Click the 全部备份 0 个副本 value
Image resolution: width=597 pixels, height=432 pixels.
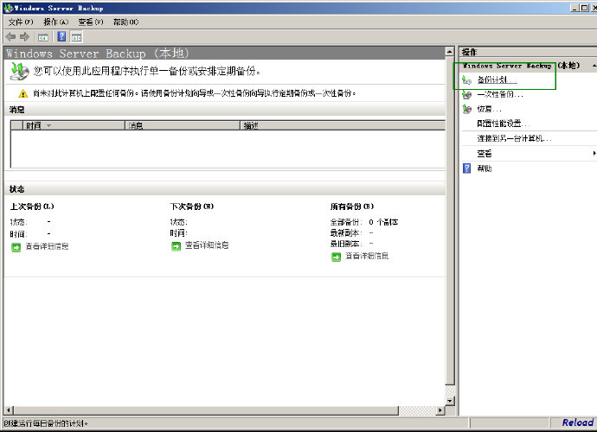[383, 222]
